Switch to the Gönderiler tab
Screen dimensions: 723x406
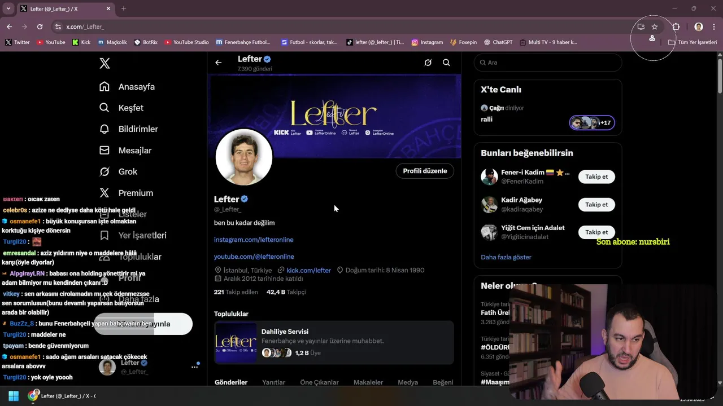pyautogui.click(x=231, y=382)
